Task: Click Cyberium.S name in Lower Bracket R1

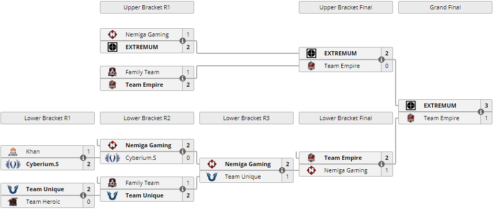Action: (41, 164)
